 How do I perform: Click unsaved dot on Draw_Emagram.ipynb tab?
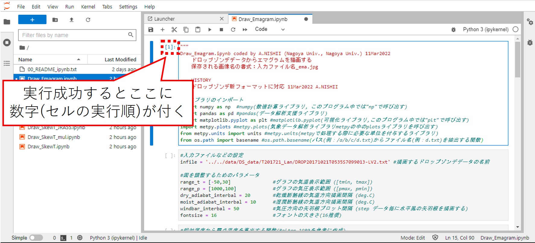click(x=306, y=19)
